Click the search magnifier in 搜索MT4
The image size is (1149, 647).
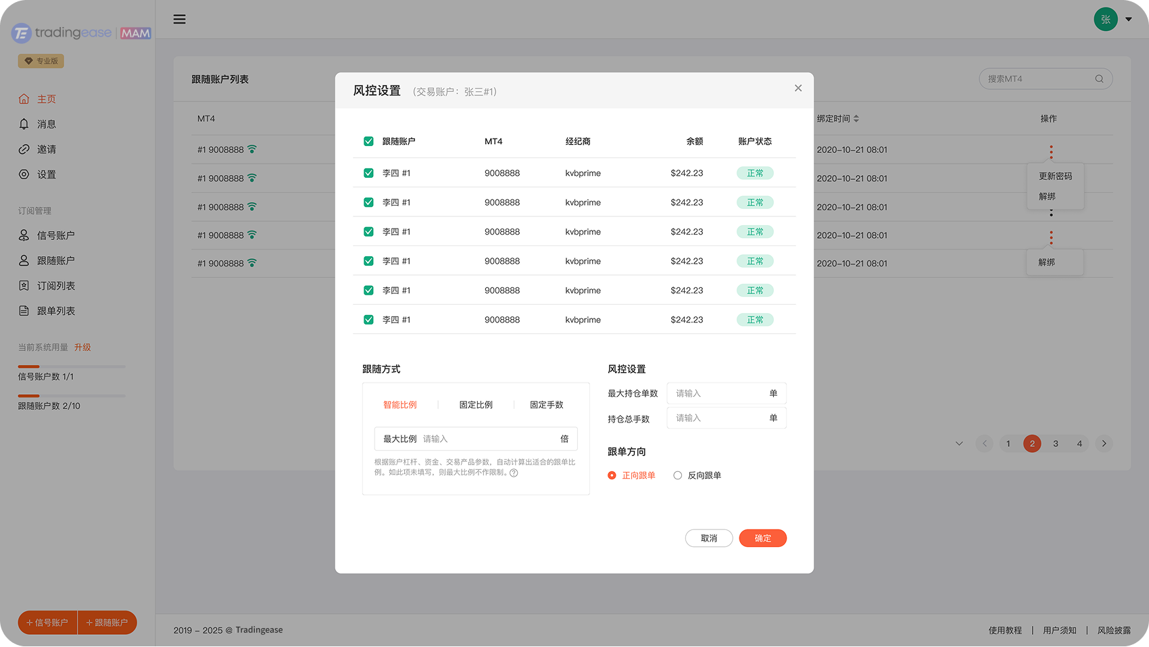click(x=1099, y=79)
